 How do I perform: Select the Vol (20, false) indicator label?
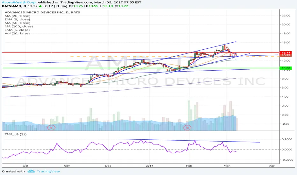17,33
